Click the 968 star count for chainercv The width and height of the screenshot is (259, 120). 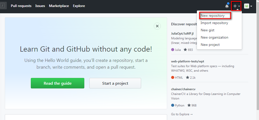(192, 105)
